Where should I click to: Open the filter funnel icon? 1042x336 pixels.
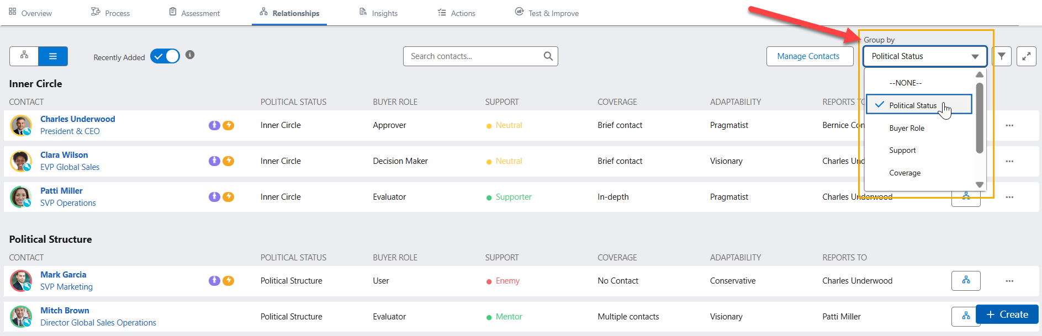(x=1001, y=56)
